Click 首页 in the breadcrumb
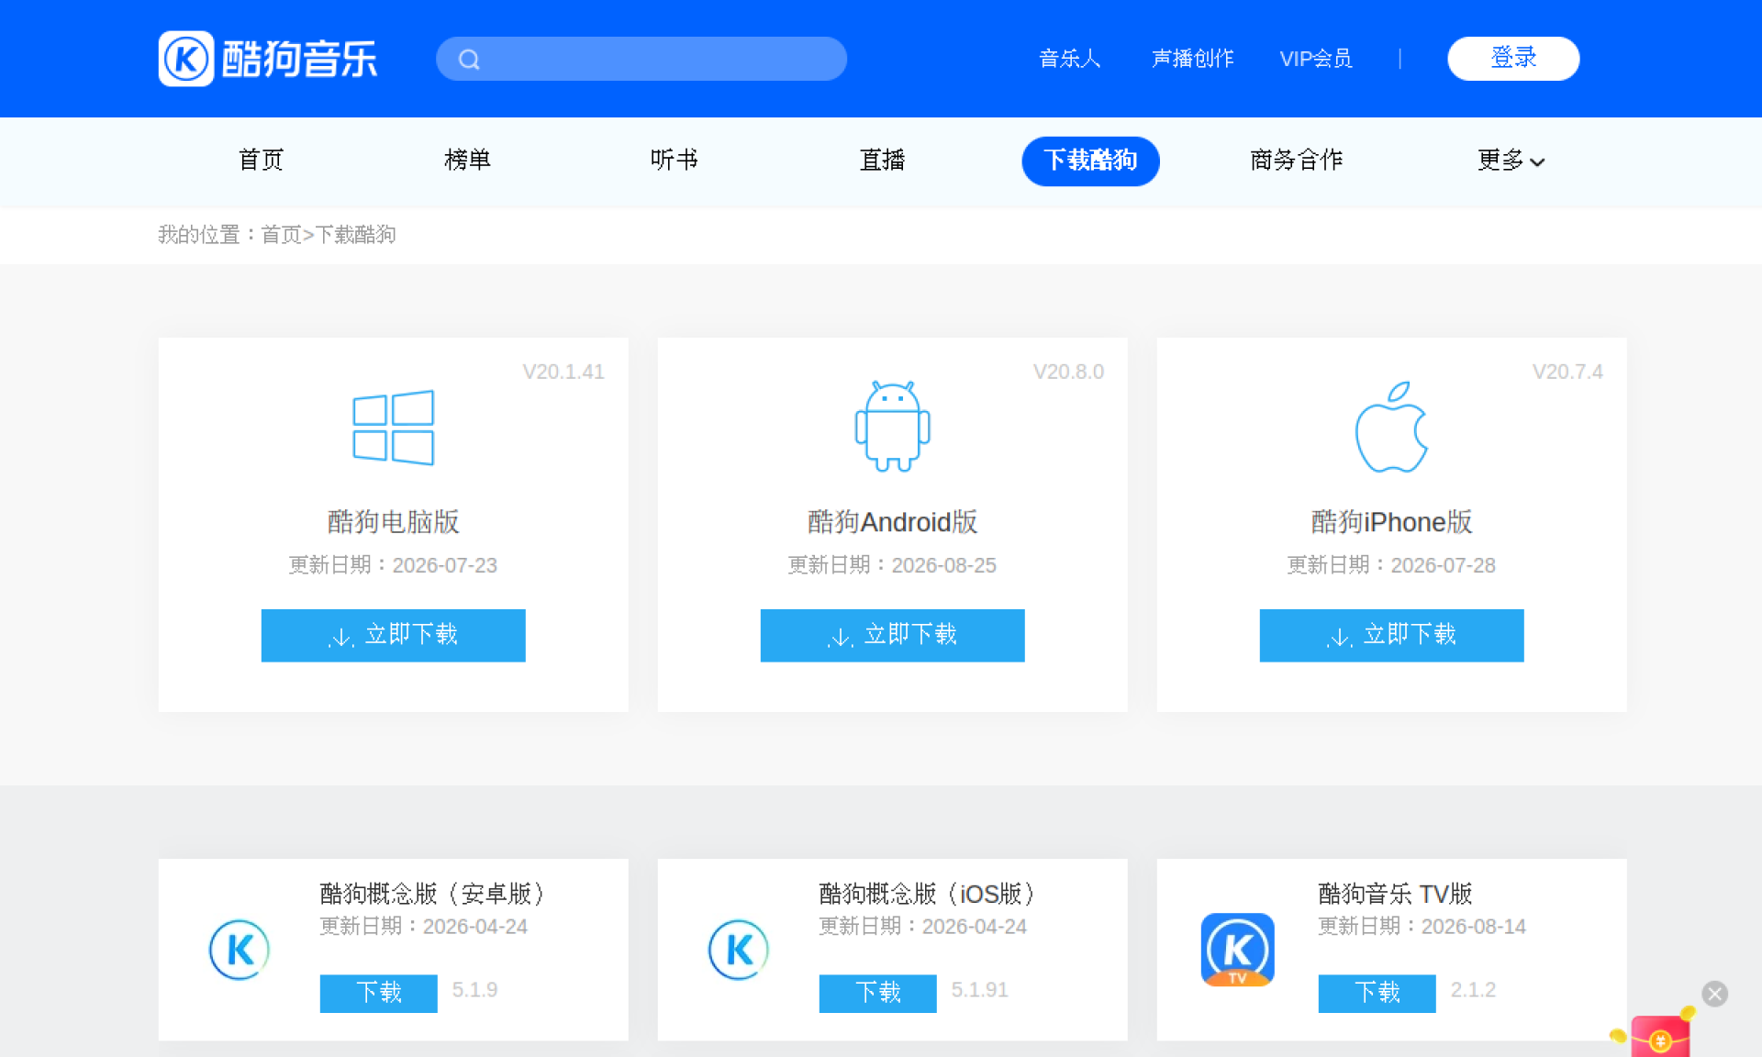Viewport: 1762px width, 1057px height. (281, 235)
